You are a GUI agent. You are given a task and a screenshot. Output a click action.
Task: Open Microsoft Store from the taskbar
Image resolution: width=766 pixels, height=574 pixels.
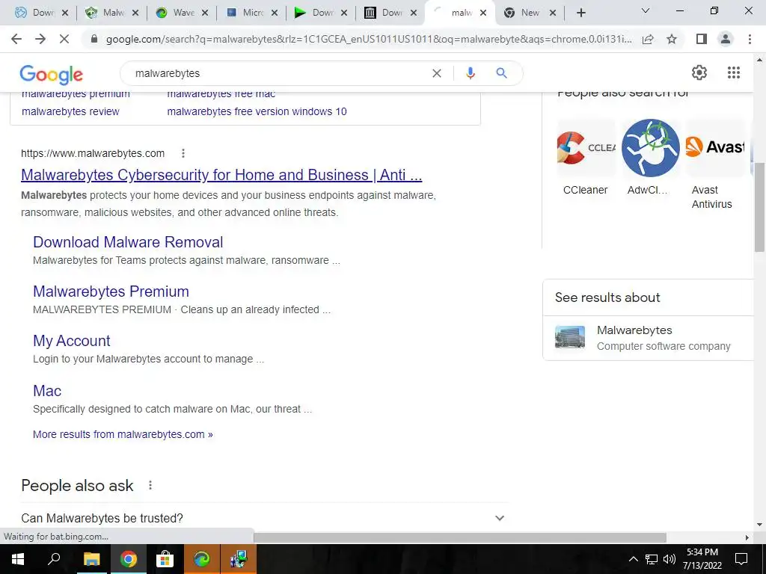click(165, 559)
